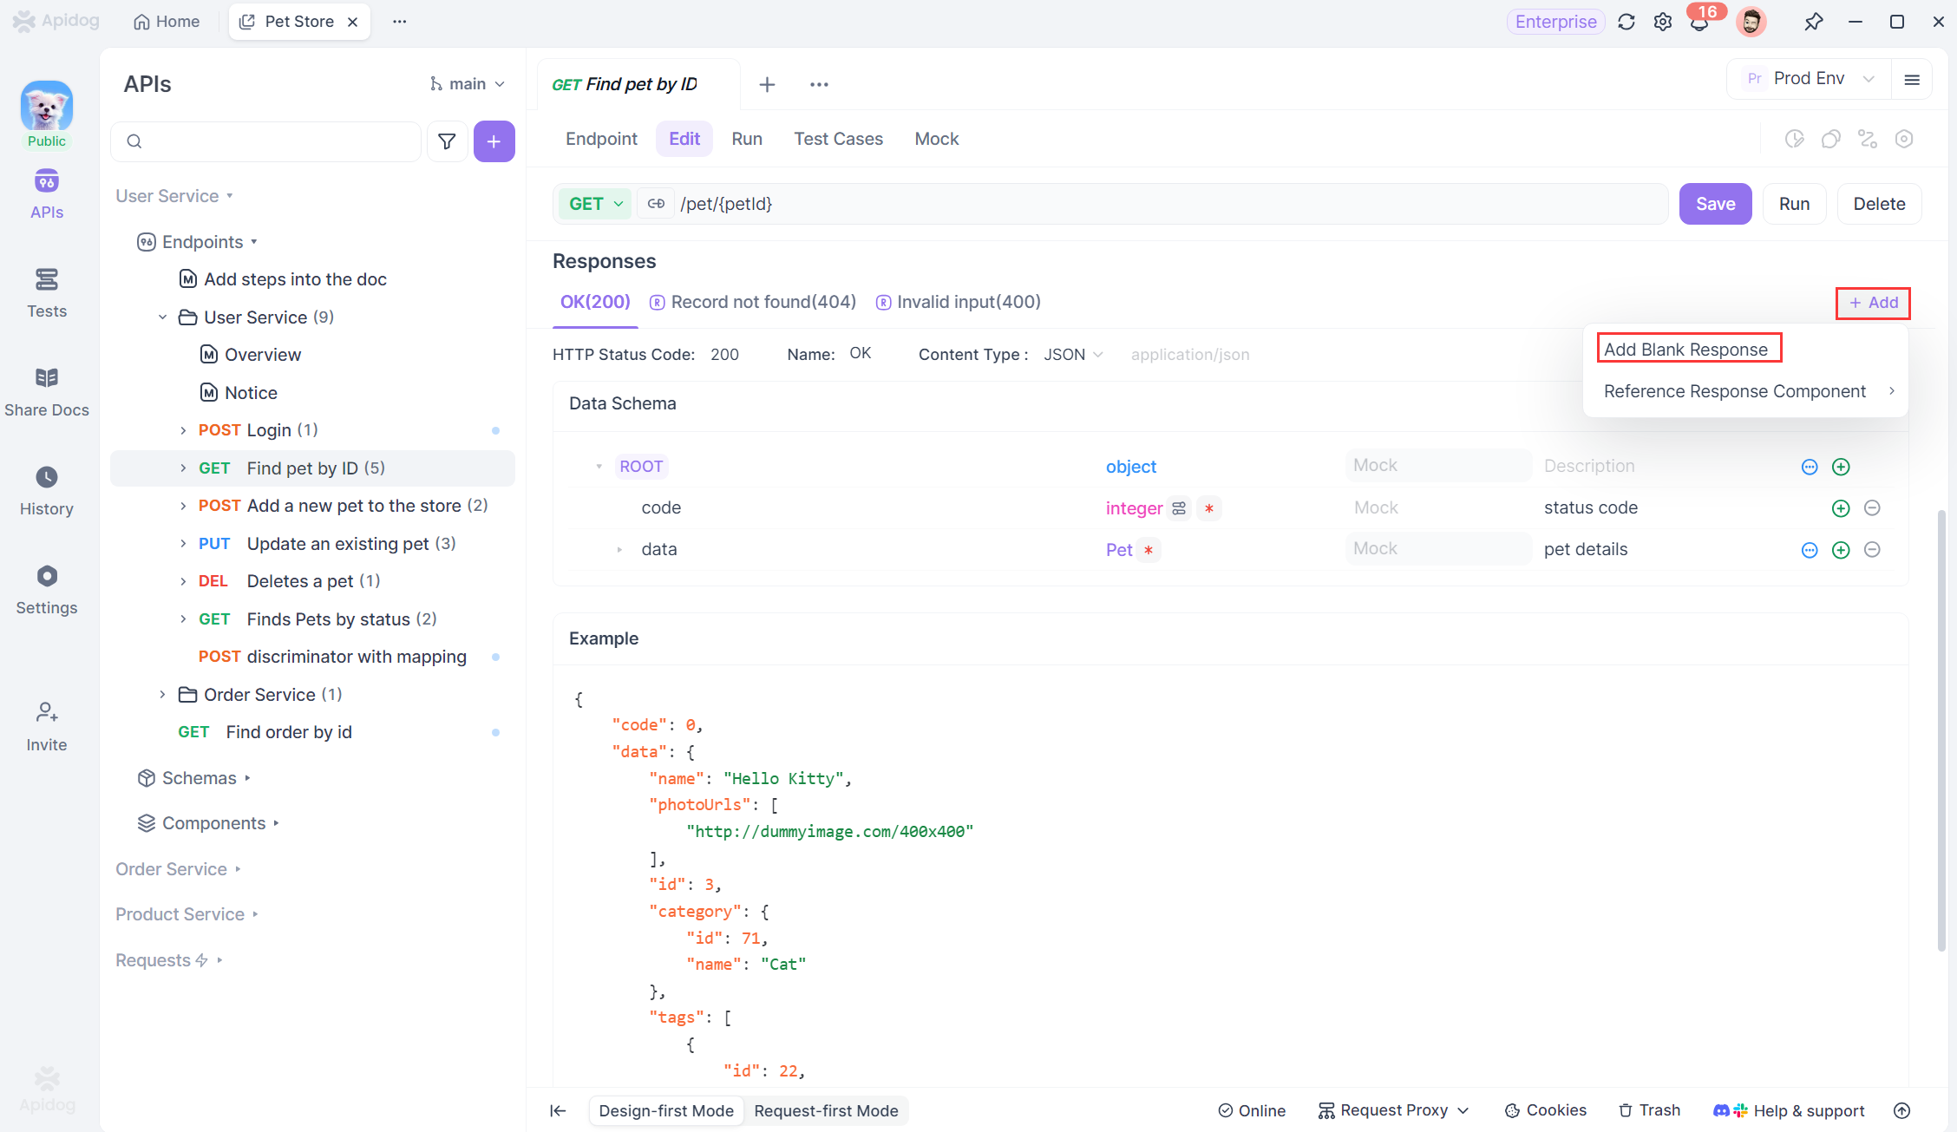Open tab options ellipsis menu

(x=819, y=84)
